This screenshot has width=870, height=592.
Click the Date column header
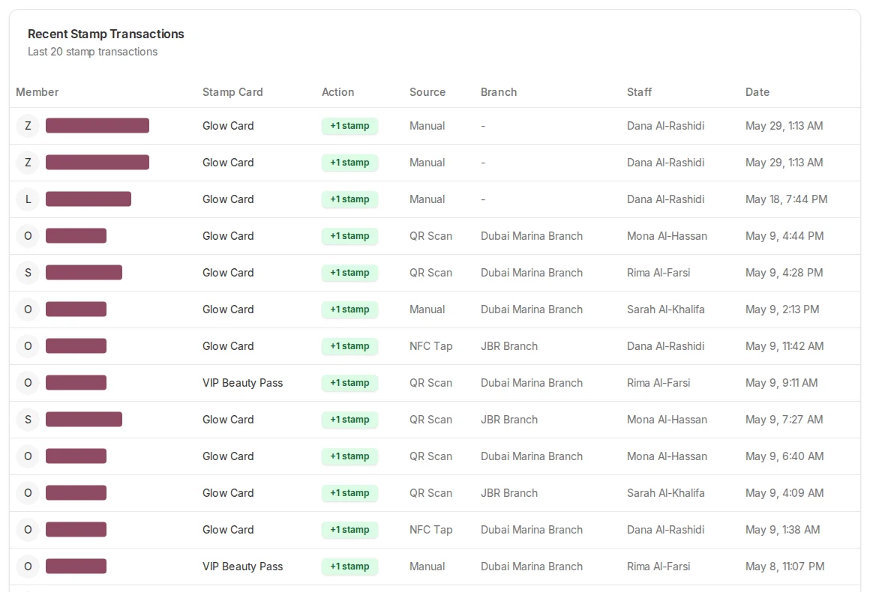pyautogui.click(x=757, y=92)
